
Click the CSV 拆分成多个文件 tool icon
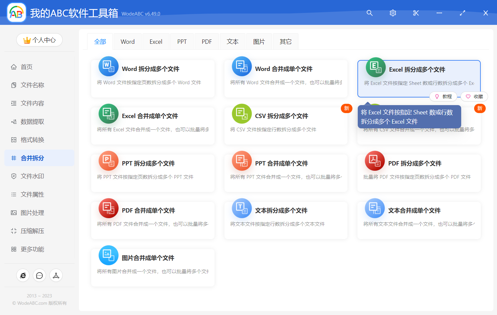[x=242, y=113]
